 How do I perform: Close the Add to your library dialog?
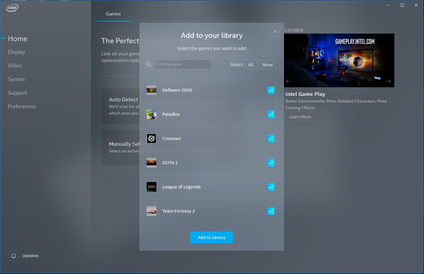click(x=275, y=31)
